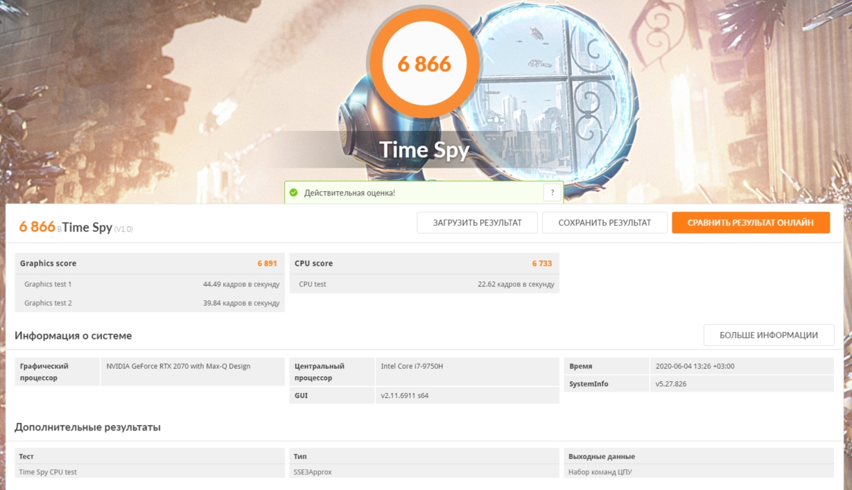Open БОЛЬШЕ ИНФОРМАЦИИ button
852x490 pixels.
pos(769,335)
